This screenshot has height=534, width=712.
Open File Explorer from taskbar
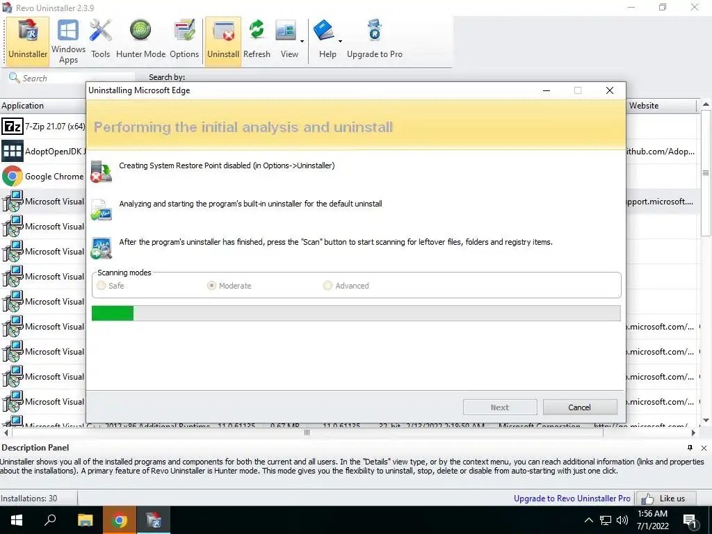coord(85,520)
